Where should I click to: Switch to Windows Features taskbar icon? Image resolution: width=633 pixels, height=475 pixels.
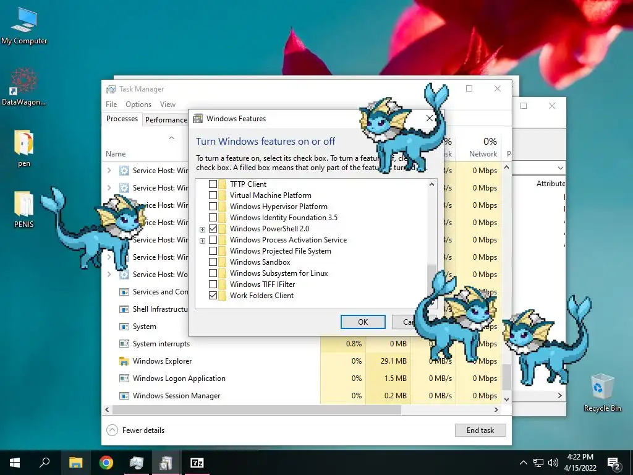[x=166, y=463]
